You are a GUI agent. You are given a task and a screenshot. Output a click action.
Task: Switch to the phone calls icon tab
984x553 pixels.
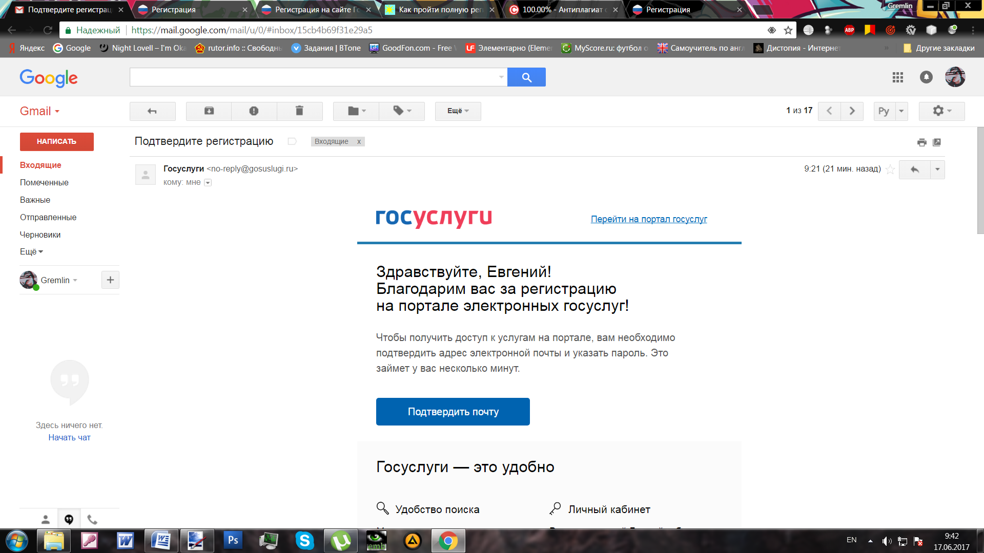(92, 520)
